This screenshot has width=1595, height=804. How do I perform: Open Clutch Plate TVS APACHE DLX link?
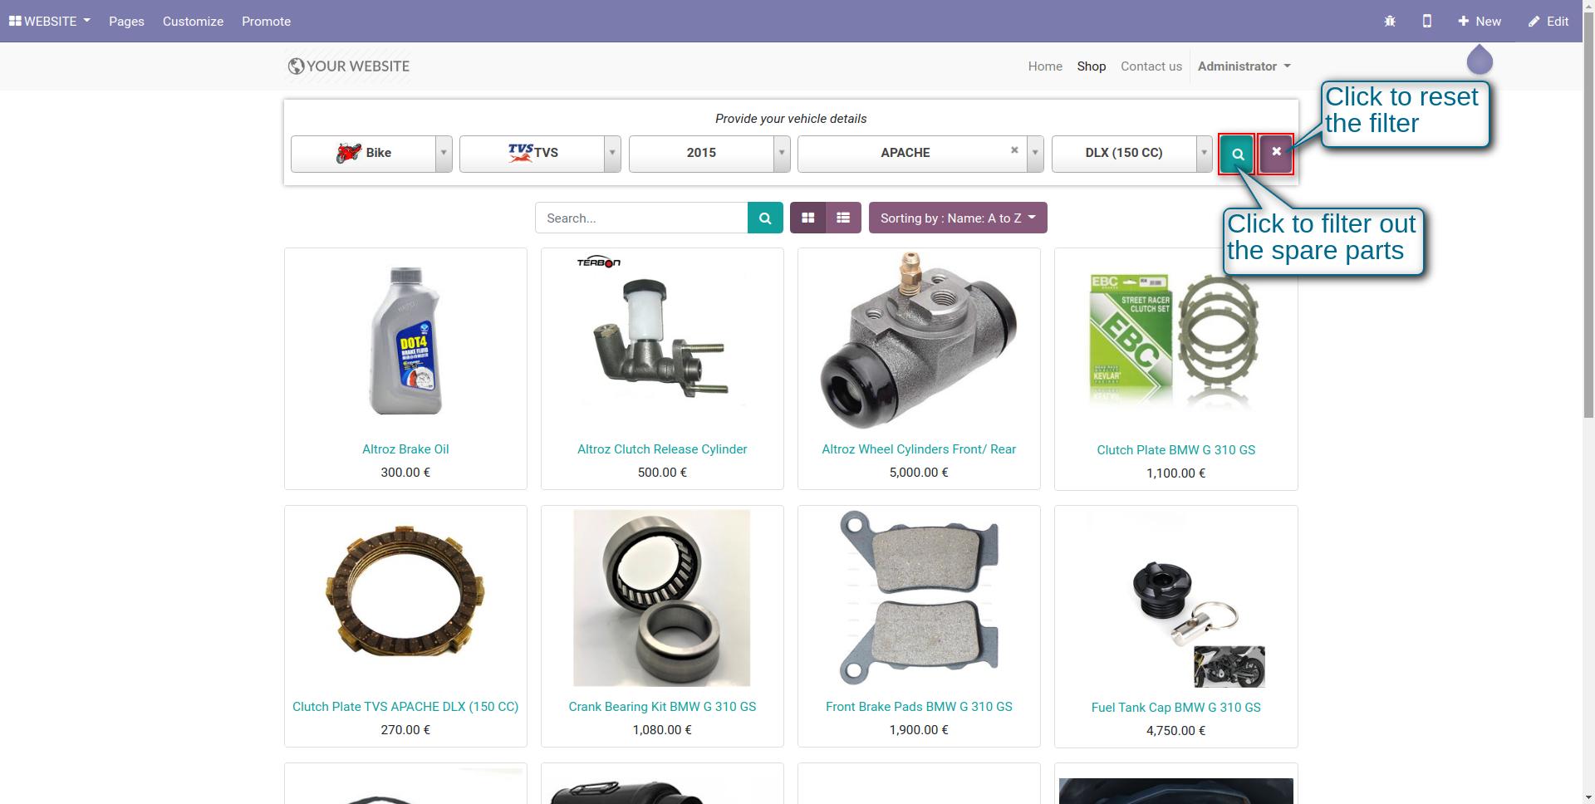[x=405, y=707]
